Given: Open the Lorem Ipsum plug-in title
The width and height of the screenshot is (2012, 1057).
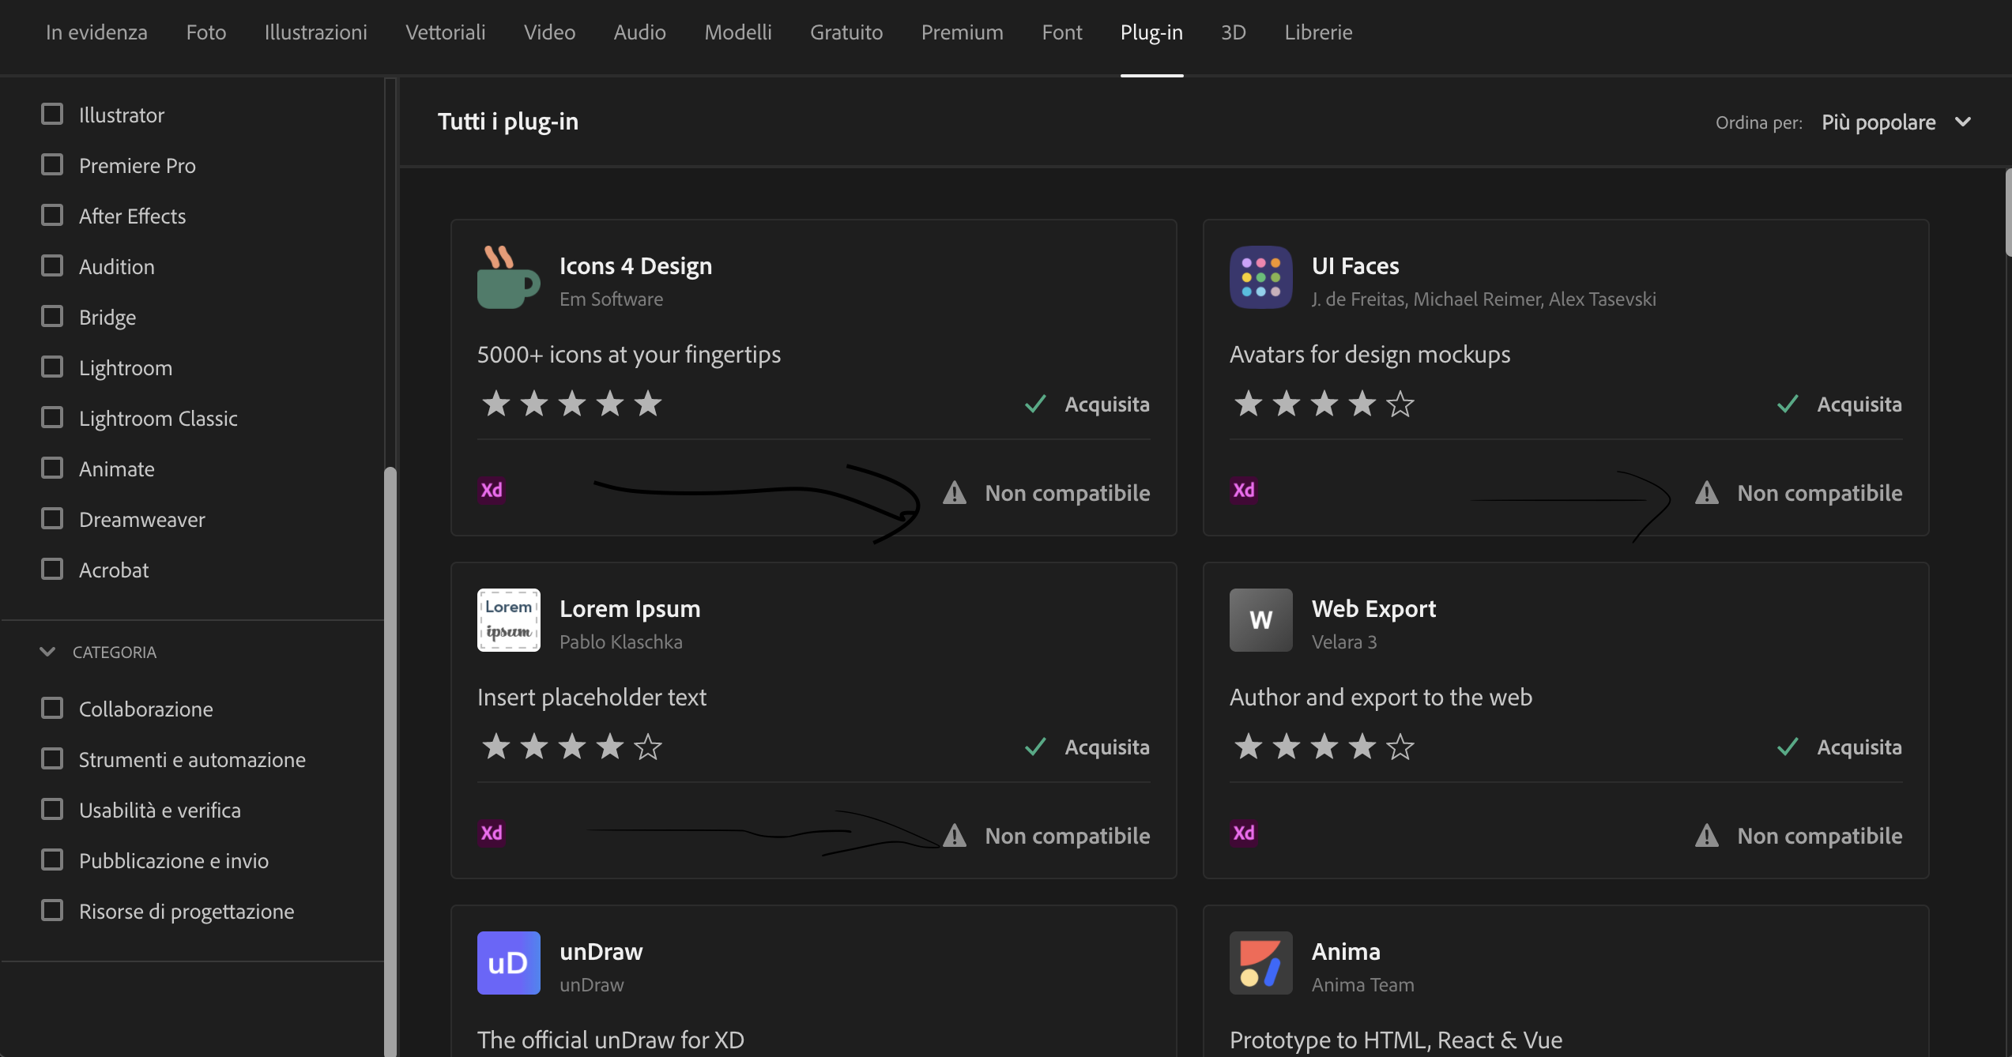Looking at the screenshot, I should (630, 609).
